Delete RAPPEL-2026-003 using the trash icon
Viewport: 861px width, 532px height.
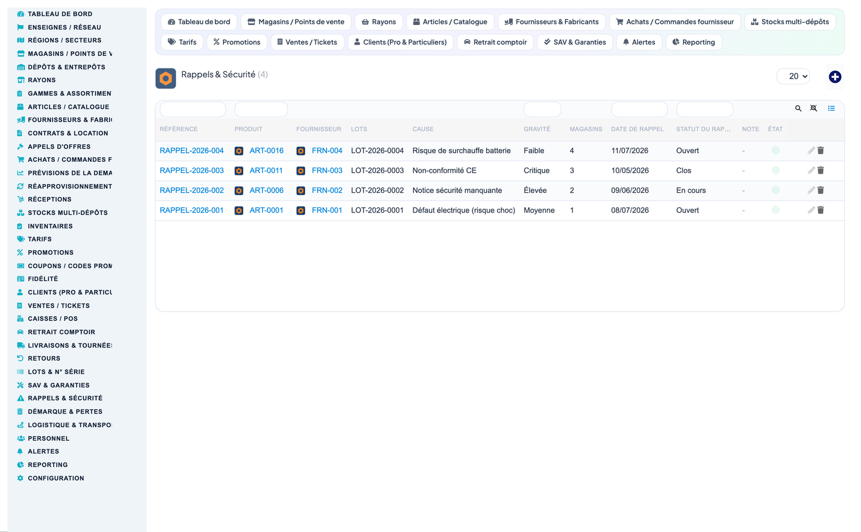coord(820,170)
